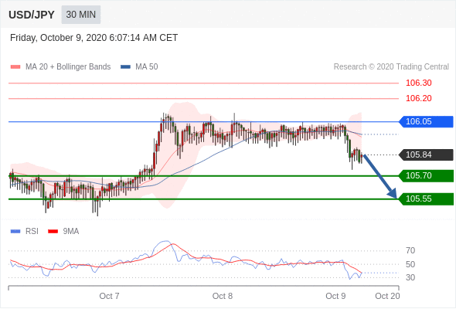The image size is (456, 309).
Task: Click the MA 20 + Bollinger Bands legend swatch
Action: click(15, 67)
